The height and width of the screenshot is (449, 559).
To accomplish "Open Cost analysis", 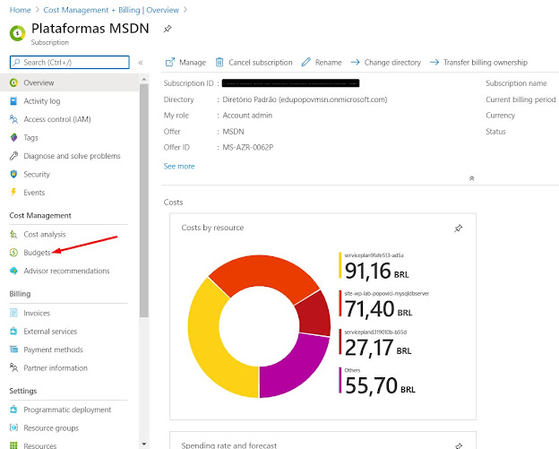I will pos(45,234).
